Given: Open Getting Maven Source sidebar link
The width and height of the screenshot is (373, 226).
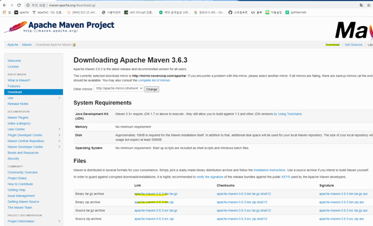Looking at the screenshot, I should click(23, 202).
